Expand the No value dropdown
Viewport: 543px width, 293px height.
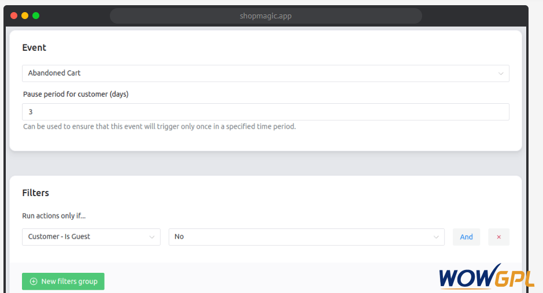point(306,237)
